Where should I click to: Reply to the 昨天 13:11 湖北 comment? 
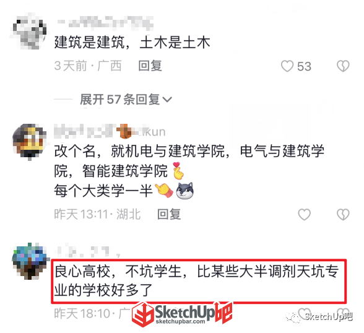click(x=169, y=214)
